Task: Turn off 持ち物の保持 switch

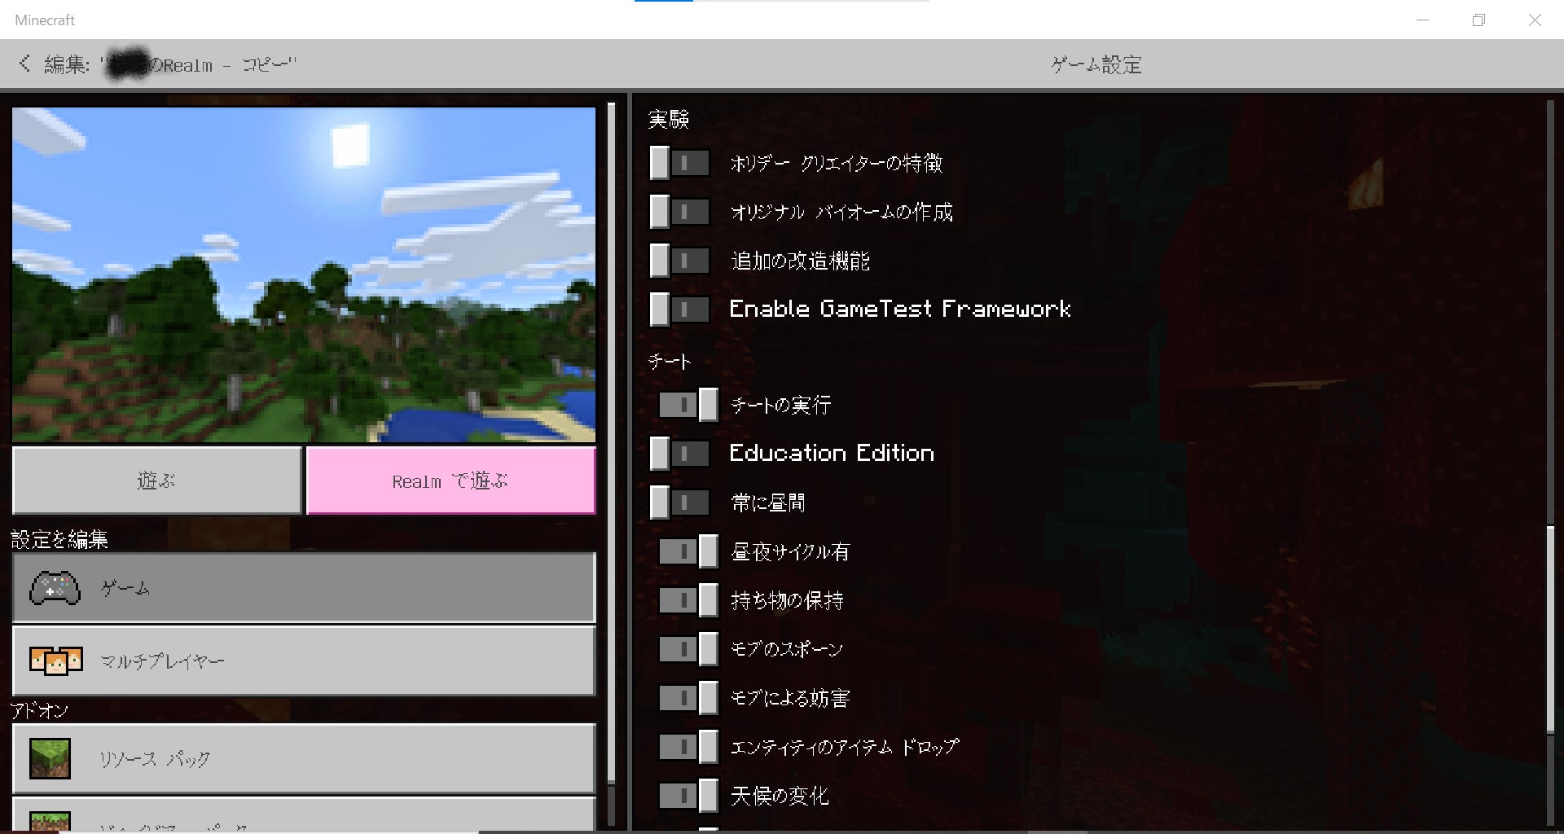Action: click(688, 601)
